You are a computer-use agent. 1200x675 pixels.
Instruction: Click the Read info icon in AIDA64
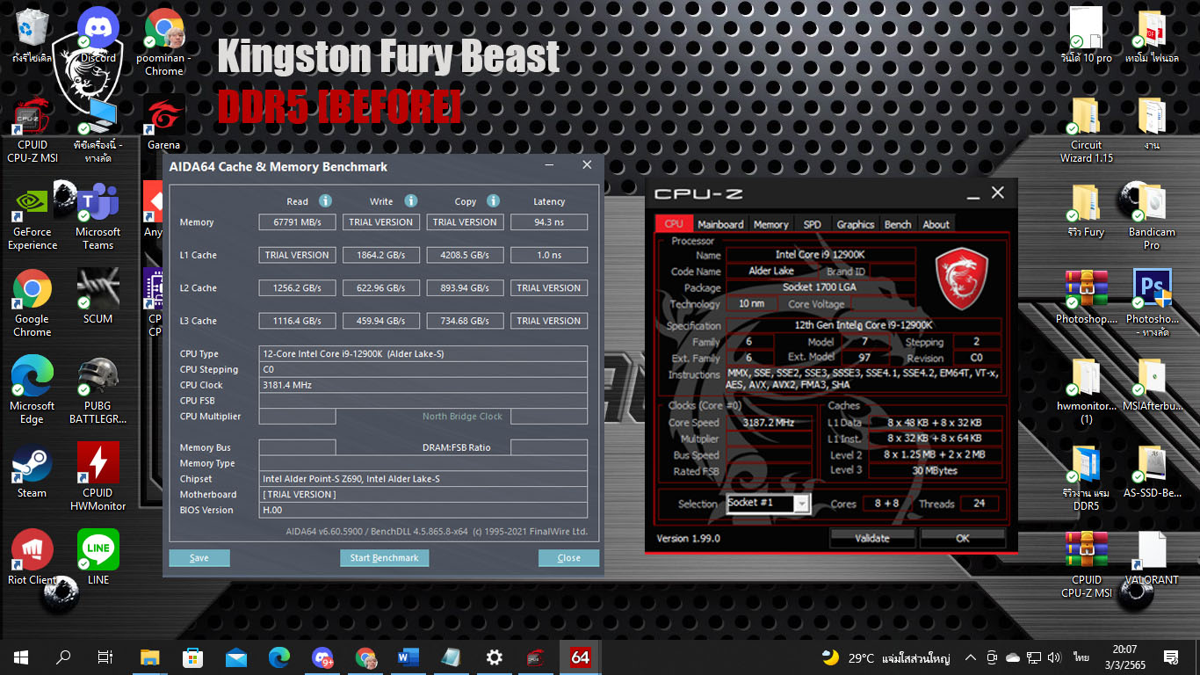click(325, 201)
